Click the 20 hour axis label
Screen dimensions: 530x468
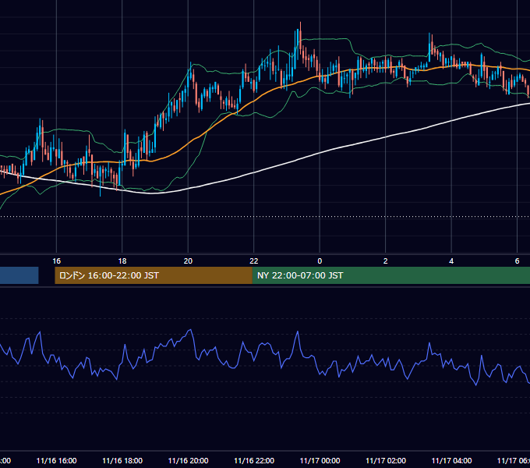[188, 261]
